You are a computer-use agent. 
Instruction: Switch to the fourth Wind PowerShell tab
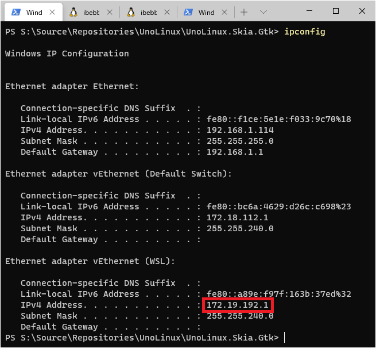[x=206, y=12]
